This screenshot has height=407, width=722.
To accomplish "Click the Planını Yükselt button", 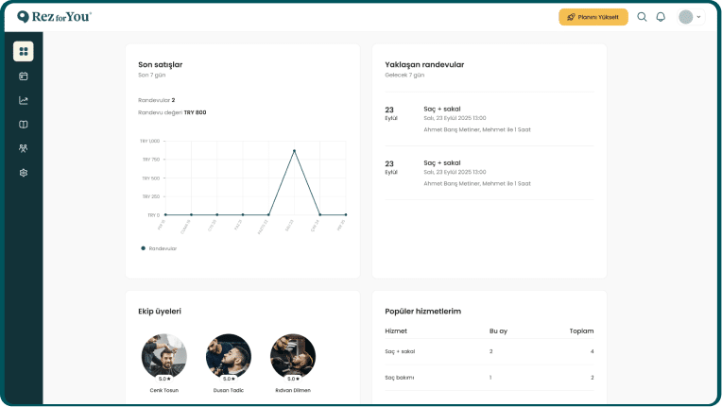I will (593, 17).
